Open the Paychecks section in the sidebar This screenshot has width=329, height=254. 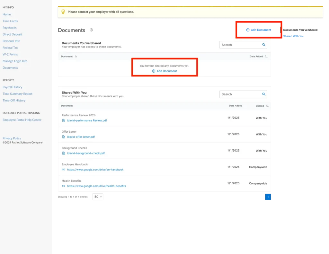[9, 28]
